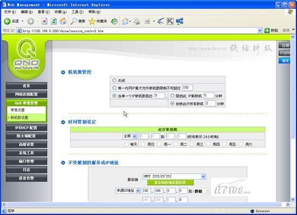Click the bird-shaped toolbar icon
The image size is (297, 215).
[x=160, y=21]
